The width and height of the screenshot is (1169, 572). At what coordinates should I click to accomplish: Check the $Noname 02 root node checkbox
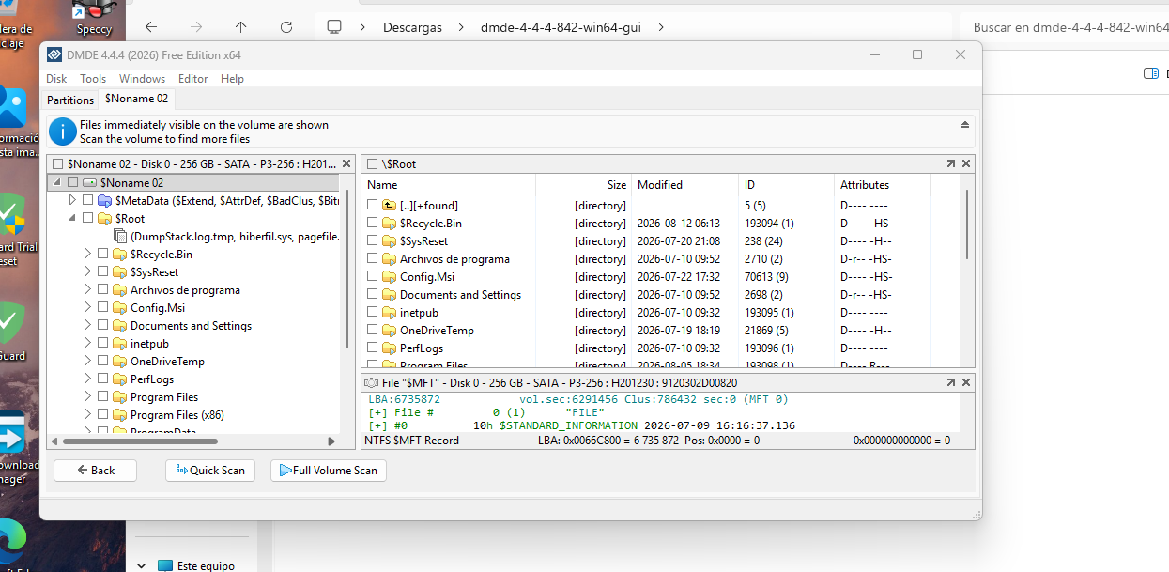pyautogui.click(x=72, y=182)
